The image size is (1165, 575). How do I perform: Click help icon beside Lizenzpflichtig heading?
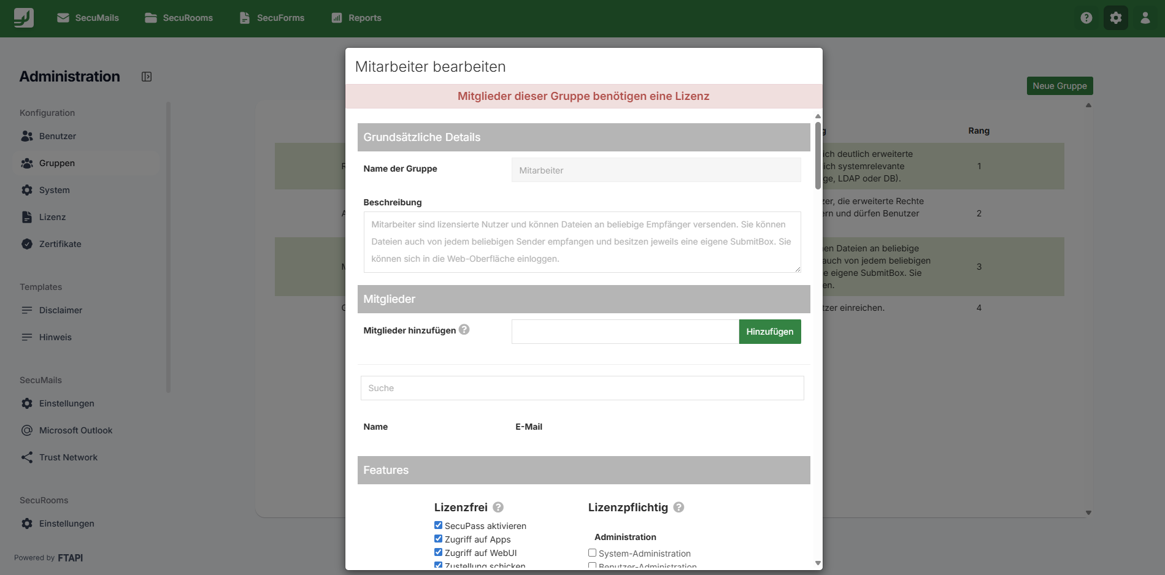(x=679, y=508)
